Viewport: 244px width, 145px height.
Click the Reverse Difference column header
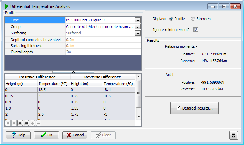(103, 77)
